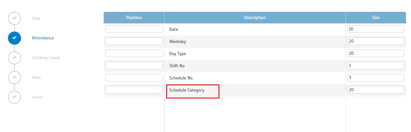Focus Size field for Schedule Category

coord(376,90)
